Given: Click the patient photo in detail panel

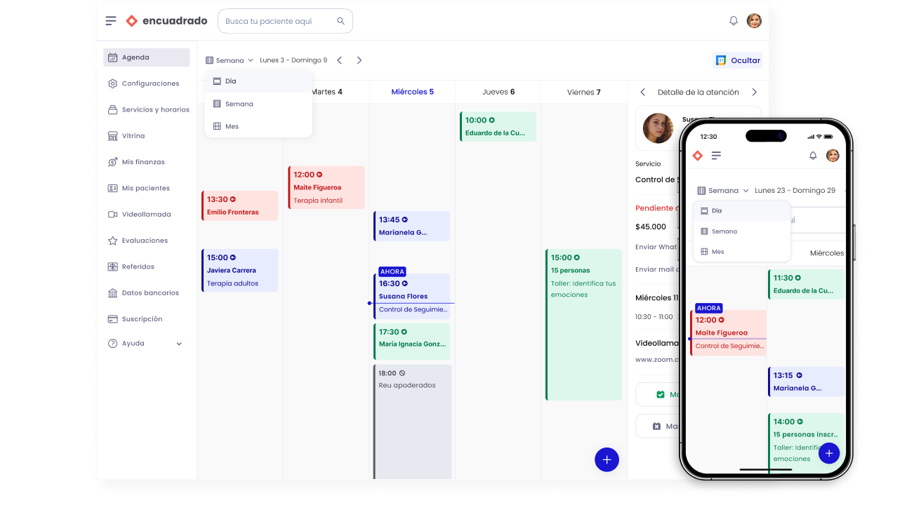Looking at the screenshot, I should [658, 128].
